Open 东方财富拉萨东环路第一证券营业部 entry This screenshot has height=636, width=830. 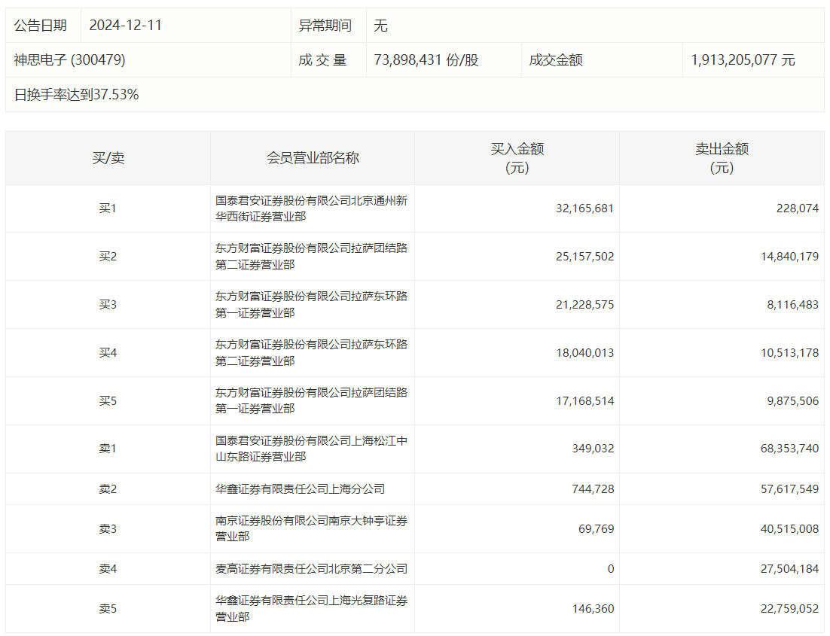tap(311, 304)
